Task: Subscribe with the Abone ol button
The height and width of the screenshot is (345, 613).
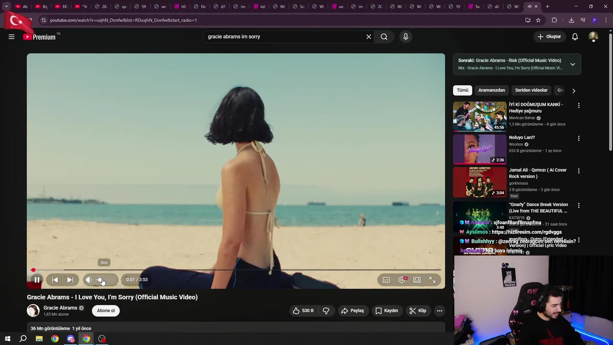Action: [x=106, y=310]
